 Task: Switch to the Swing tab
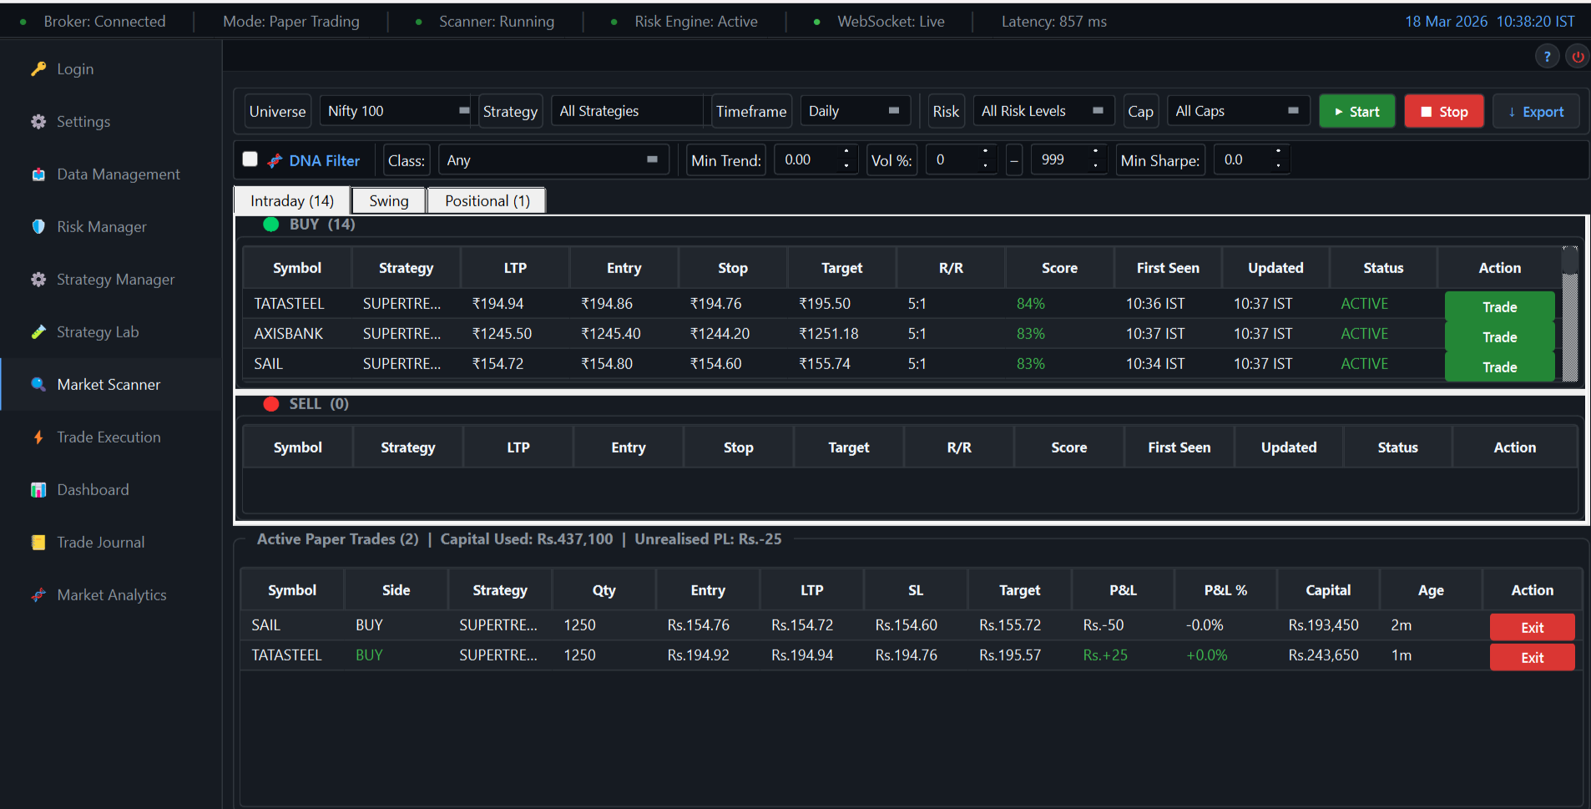click(387, 200)
